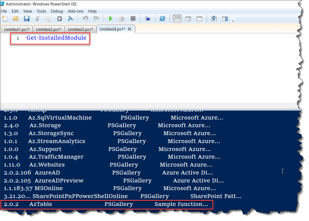Image resolution: width=309 pixels, height=221 pixels.
Task: Maximize the script pane layout
Action: click(199, 19)
